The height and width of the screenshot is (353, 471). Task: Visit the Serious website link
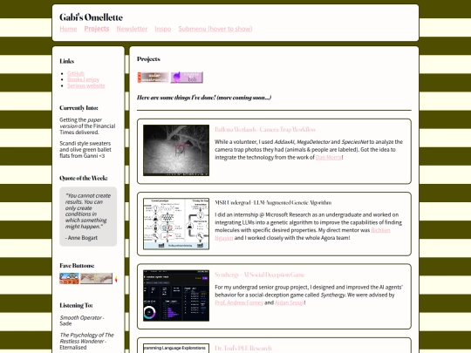click(85, 85)
